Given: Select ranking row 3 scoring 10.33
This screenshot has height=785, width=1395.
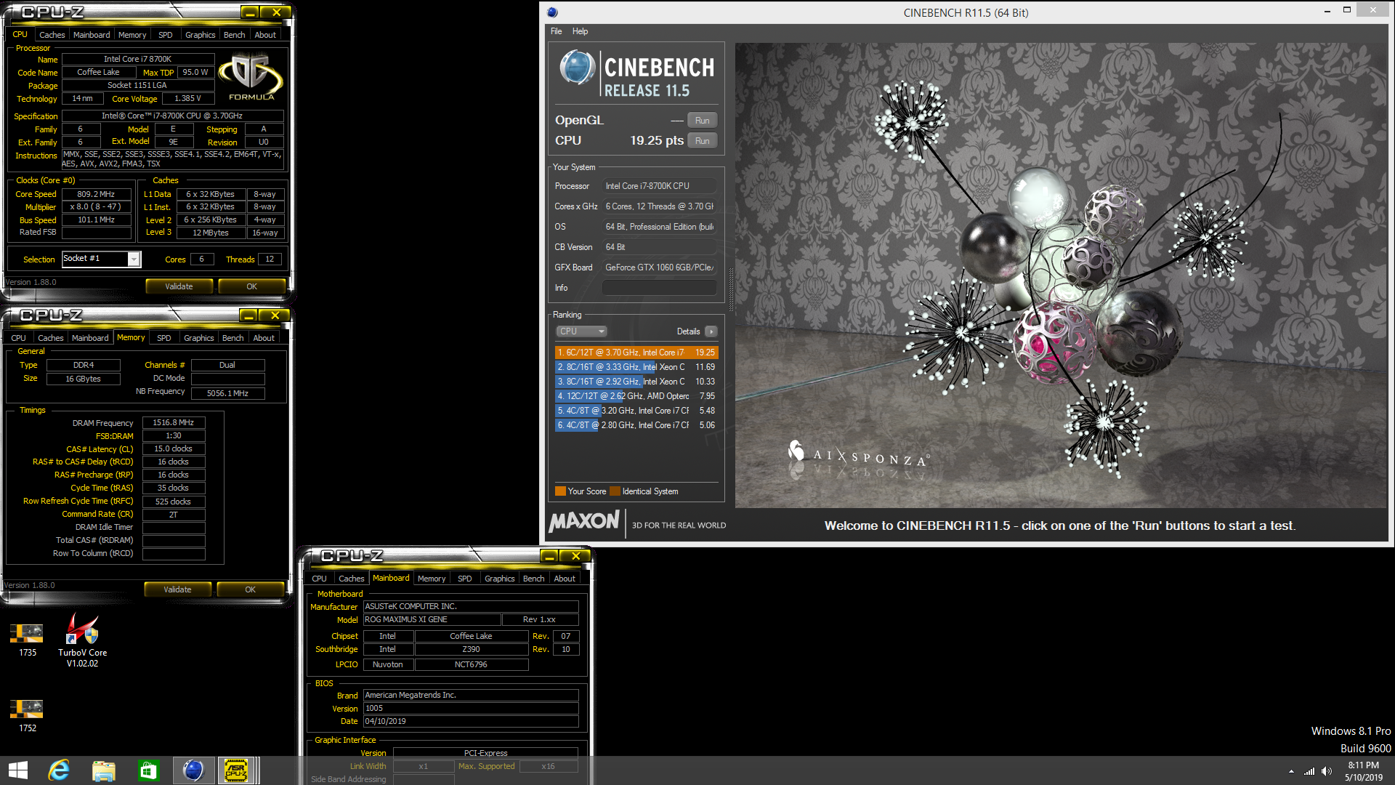Looking at the screenshot, I should coord(636,382).
